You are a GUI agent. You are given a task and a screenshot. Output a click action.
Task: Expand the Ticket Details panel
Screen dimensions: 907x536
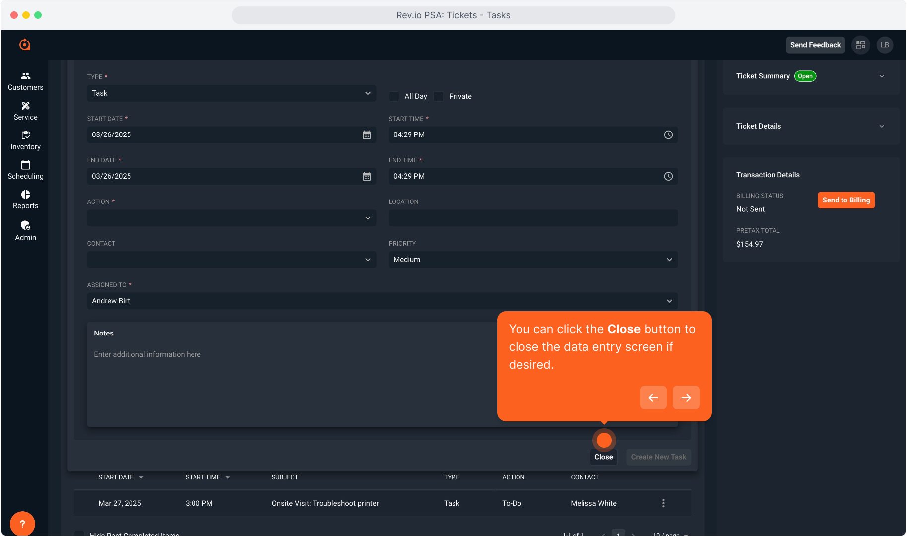coord(881,127)
